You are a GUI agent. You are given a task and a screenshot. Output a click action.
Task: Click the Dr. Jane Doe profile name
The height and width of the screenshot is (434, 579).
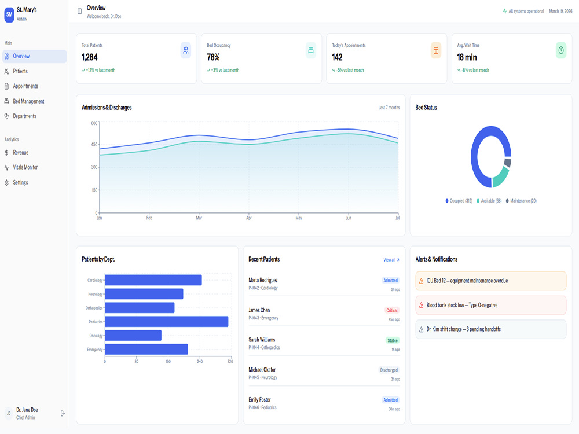27,410
